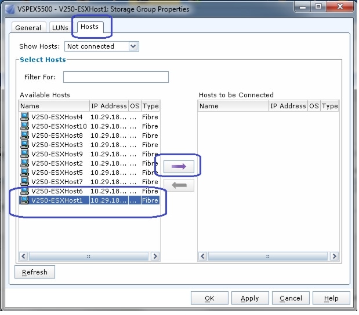This screenshot has width=359, height=315.
Task: Select V250-ESXHost5 name text
Action: 57,173
